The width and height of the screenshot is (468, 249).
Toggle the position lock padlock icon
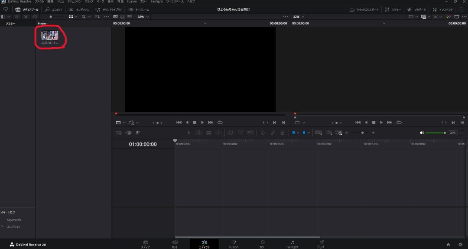point(282,133)
